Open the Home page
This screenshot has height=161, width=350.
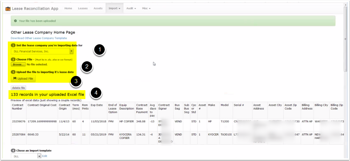[68, 8]
